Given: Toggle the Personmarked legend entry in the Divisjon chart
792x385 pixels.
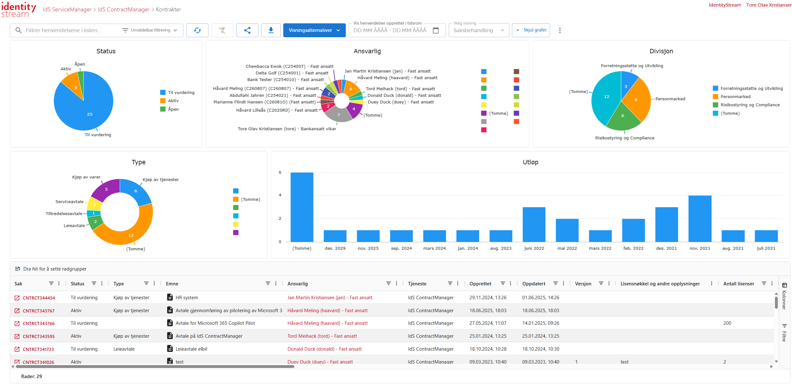Looking at the screenshot, I should coord(735,97).
